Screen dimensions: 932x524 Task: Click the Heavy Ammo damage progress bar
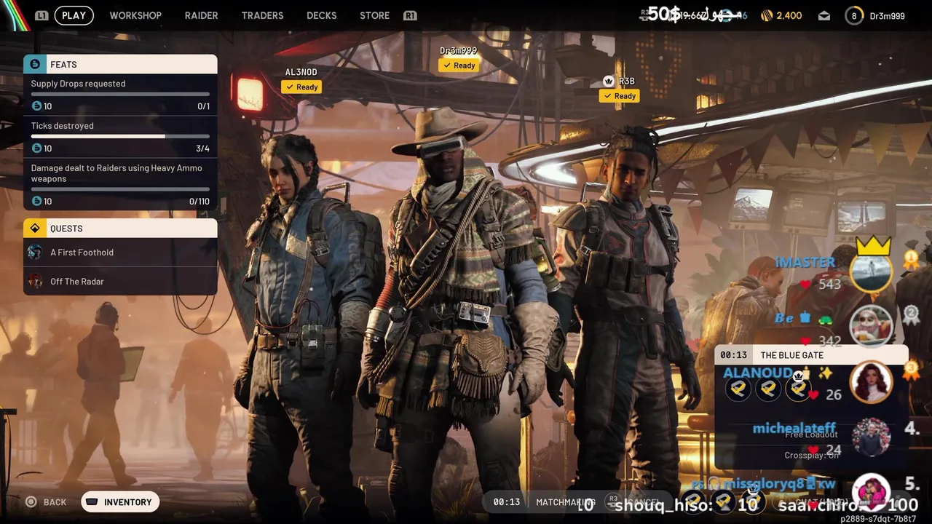tap(120, 189)
